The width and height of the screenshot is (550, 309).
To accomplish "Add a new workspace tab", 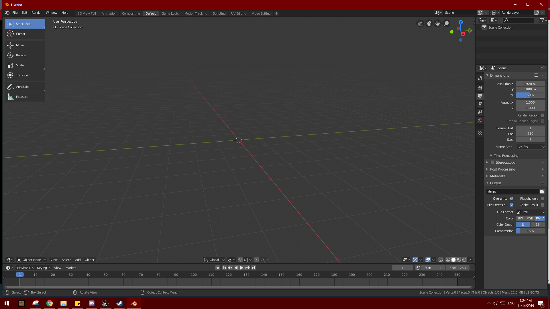I will pyautogui.click(x=276, y=13).
